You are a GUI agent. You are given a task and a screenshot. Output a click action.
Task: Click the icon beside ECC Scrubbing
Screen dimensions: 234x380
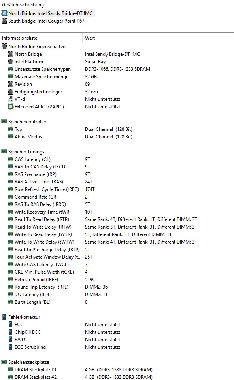pyautogui.click(x=10, y=347)
